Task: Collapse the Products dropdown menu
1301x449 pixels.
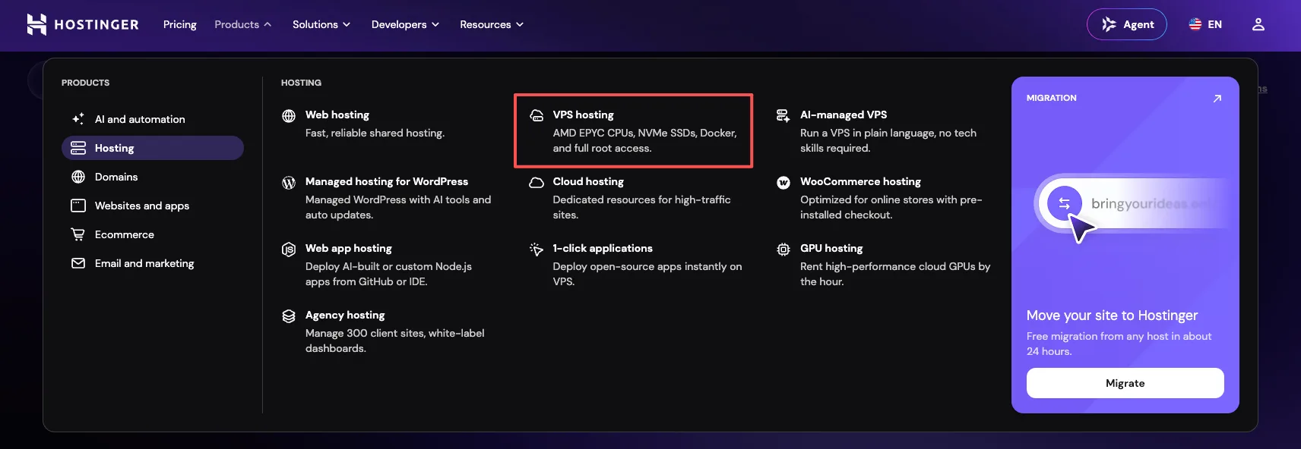Action: pos(243,24)
